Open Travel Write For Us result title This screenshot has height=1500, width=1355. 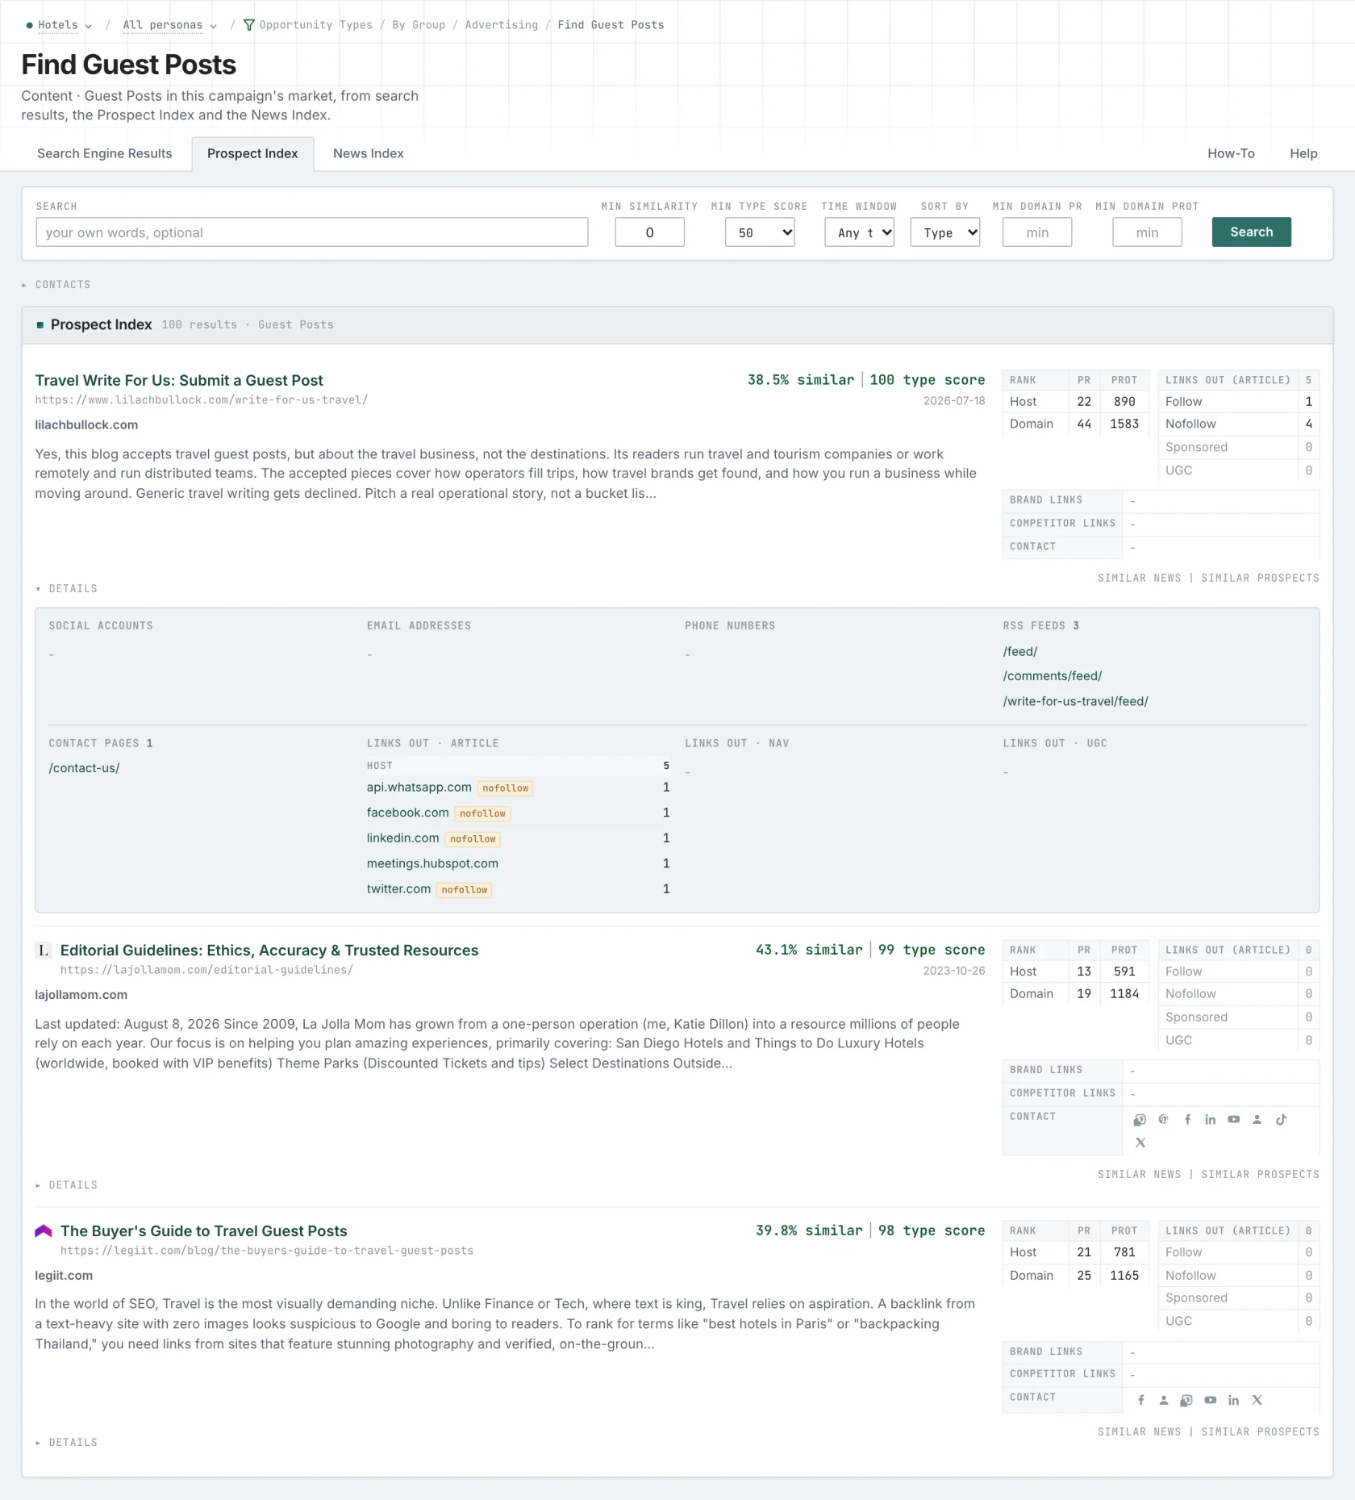pos(179,380)
